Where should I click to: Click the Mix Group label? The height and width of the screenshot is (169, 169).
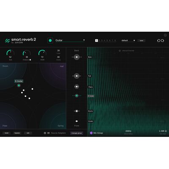98,133
